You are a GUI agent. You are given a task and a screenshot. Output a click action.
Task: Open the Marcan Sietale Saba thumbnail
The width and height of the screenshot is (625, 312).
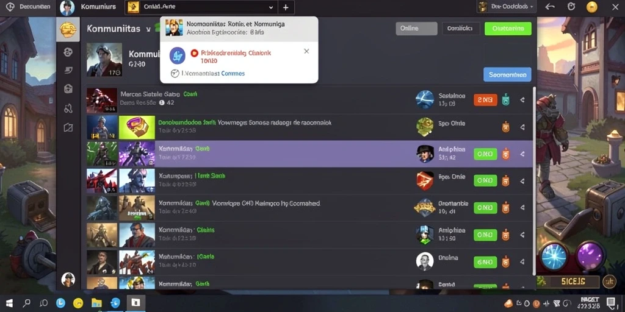click(102, 101)
